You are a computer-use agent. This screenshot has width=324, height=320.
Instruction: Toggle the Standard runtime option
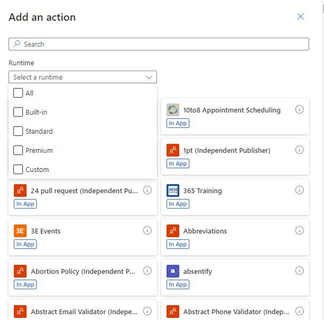pos(18,131)
